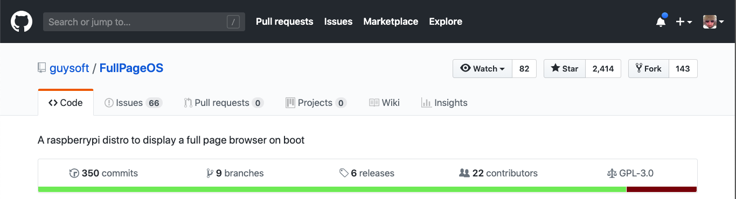Click the Issues counter badge 66
736x199 pixels.
(154, 103)
